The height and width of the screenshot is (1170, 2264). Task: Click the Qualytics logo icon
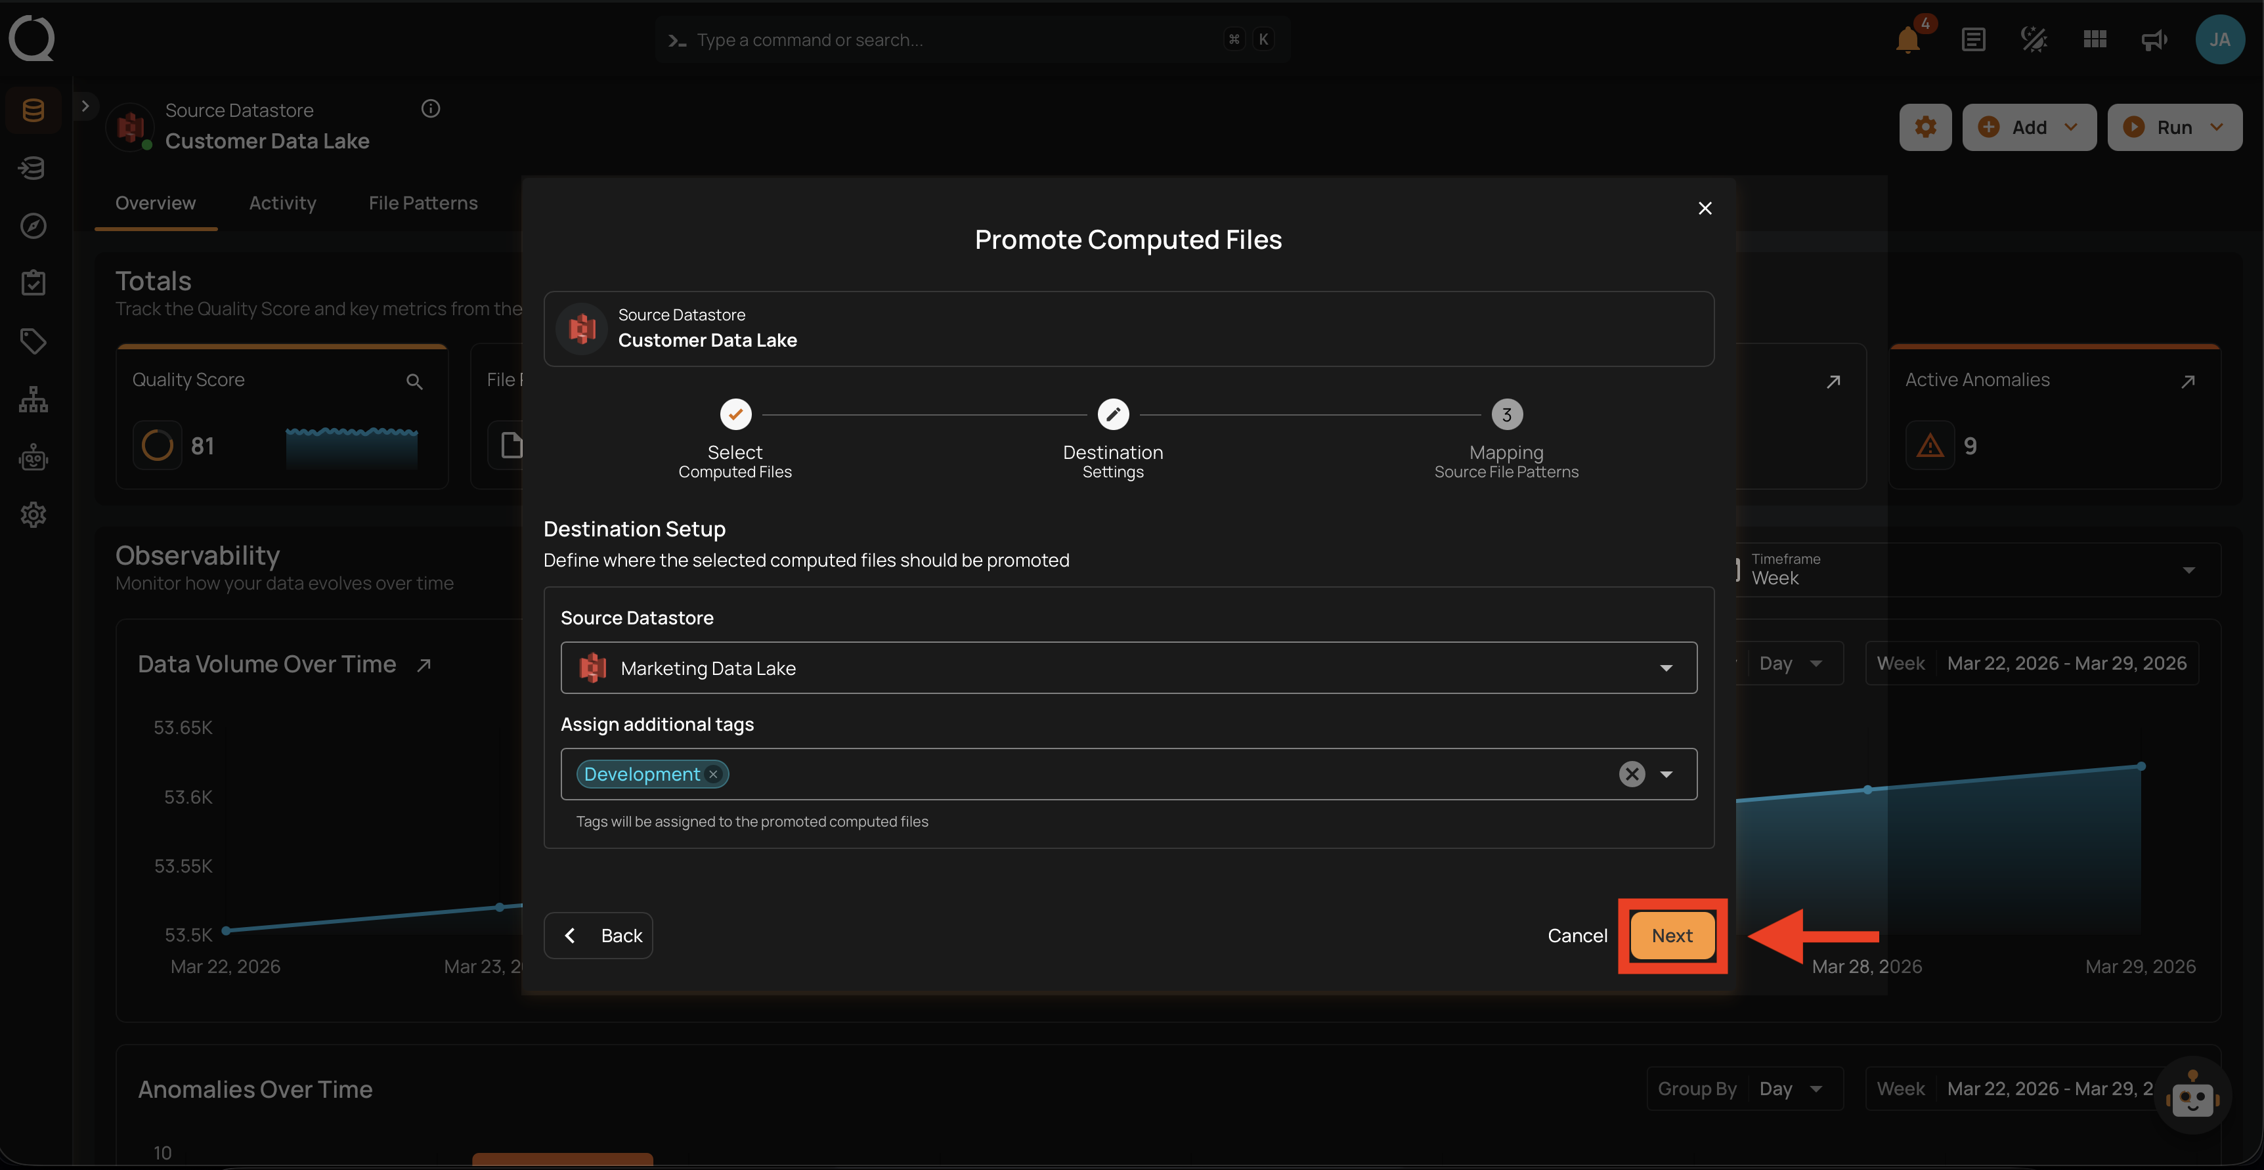(x=32, y=39)
